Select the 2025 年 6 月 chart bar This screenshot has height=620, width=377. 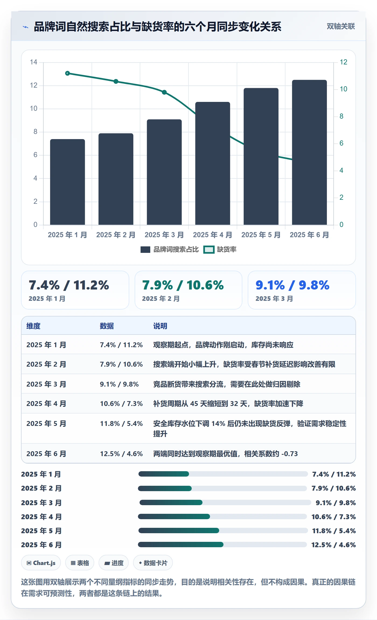coord(309,152)
